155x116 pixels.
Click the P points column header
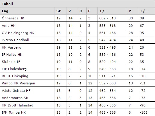click(x=130, y=11)
